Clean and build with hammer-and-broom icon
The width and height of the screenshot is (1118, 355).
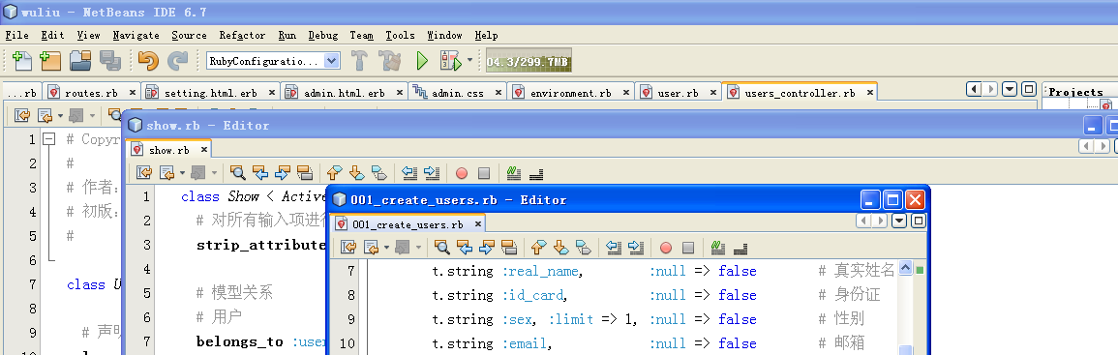[389, 61]
